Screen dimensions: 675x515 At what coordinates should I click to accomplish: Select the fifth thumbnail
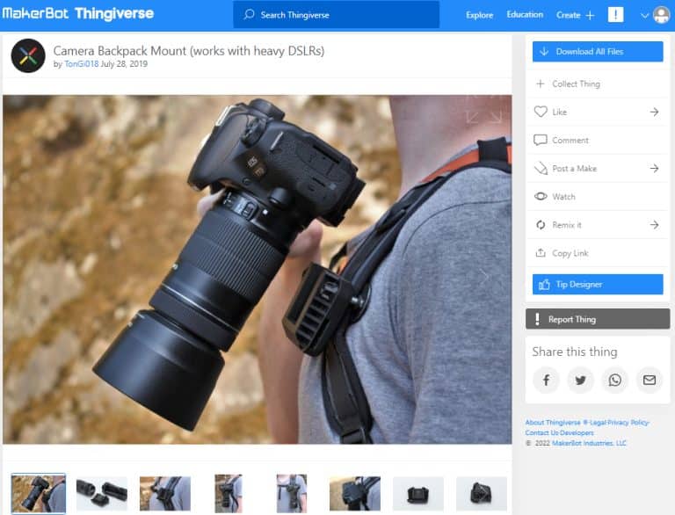tap(292, 494)
